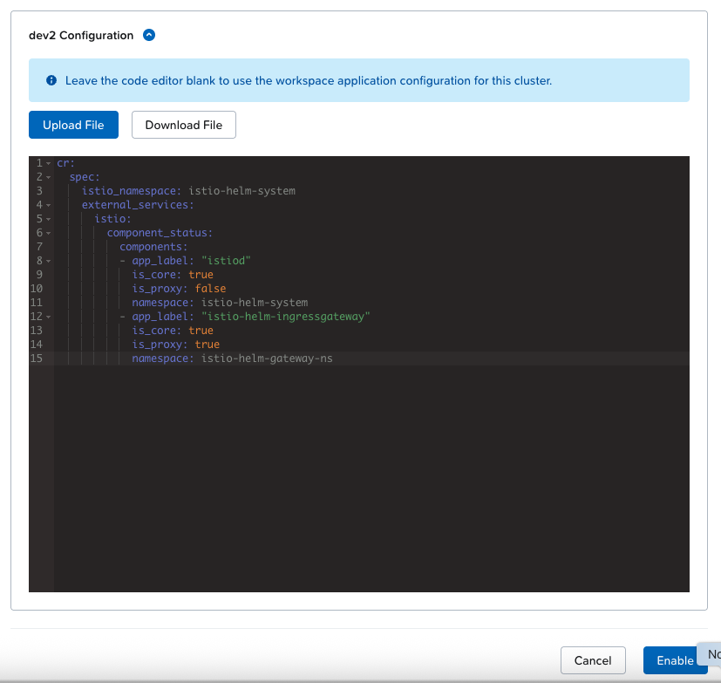Fold the spec: block on line 2
The image size is (721, 683).
click(49, 177)
